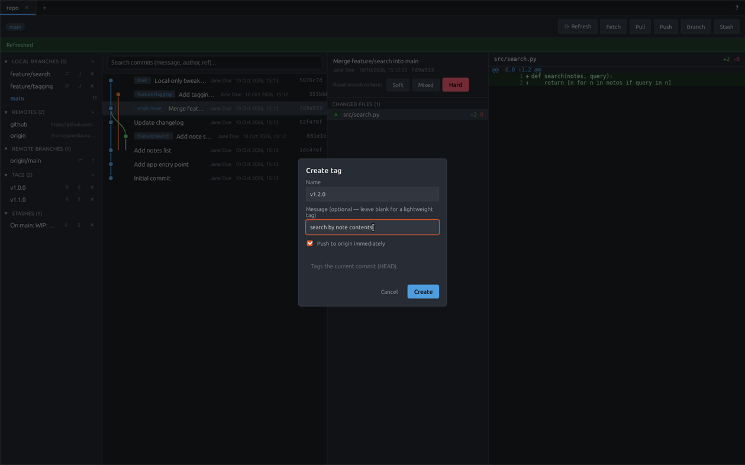The width and height of the screenshot is (745, 465).
Task: Click the swap-arrows icon on the feature/tagging branch
Action: click(x=67, y=86)
